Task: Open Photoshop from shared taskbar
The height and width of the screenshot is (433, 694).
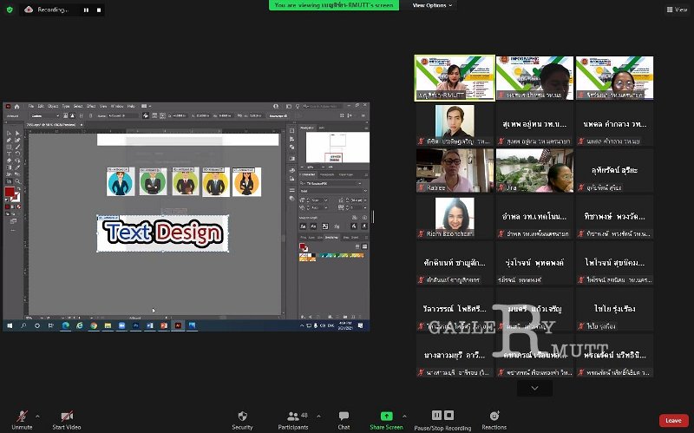Action: [136, 325]
